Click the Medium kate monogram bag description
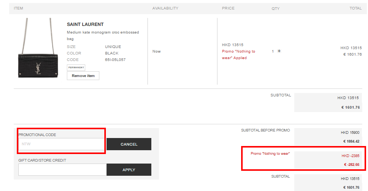The height and width of the screenshot is (191, 368). pyautogui.click(x=103, y=35)
